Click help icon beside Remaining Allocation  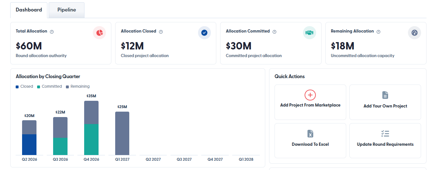379,32
